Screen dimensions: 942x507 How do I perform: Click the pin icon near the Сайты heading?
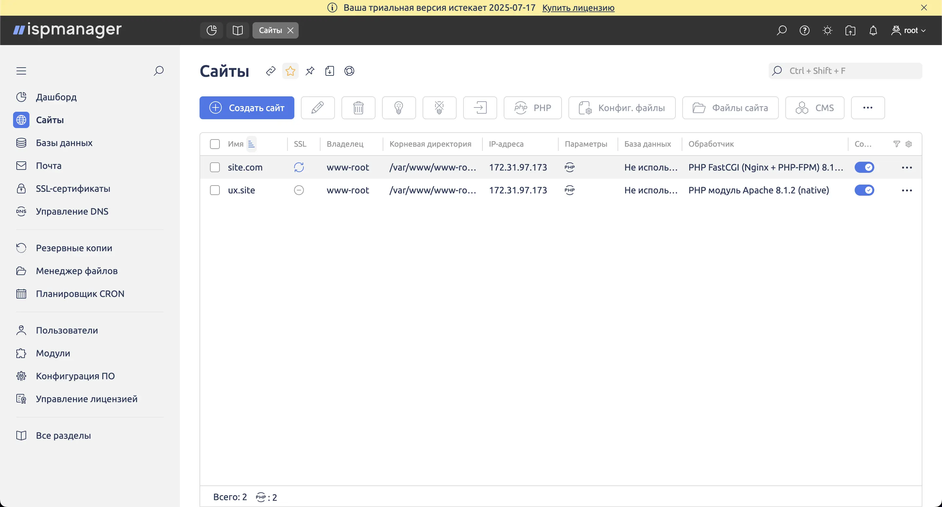click(x=310, y=71)
